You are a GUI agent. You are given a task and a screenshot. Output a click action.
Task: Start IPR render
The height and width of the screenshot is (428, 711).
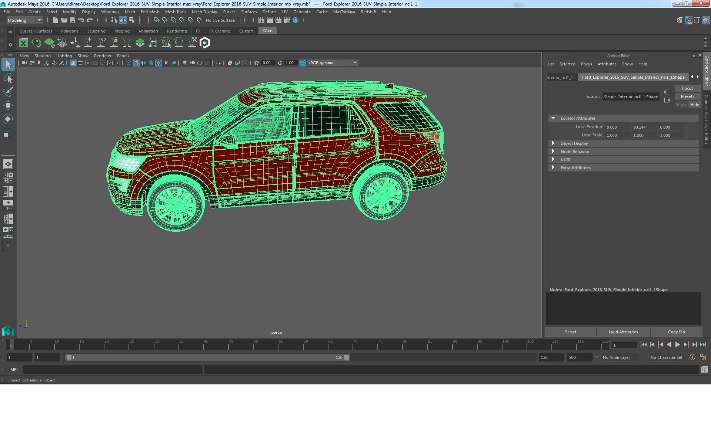pos(278,20)
